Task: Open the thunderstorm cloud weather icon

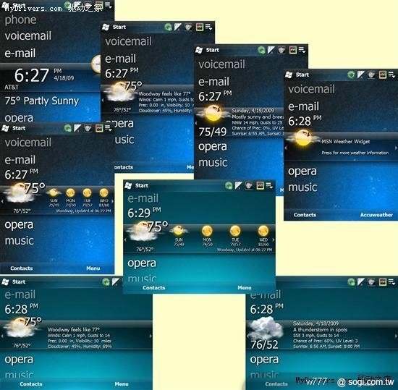Action: (266, 328)
